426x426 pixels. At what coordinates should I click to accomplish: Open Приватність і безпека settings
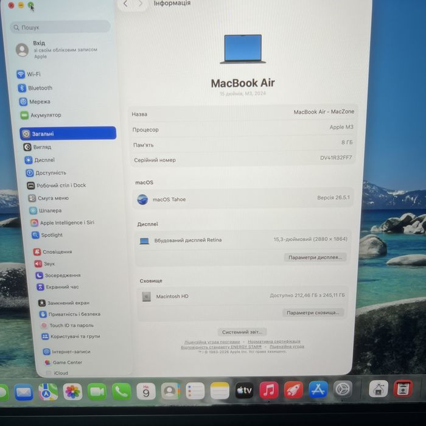pos(70,314)
